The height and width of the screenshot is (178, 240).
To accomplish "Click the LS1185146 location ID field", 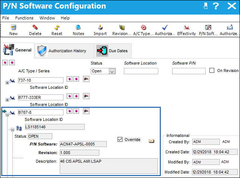I will point(55,127).
